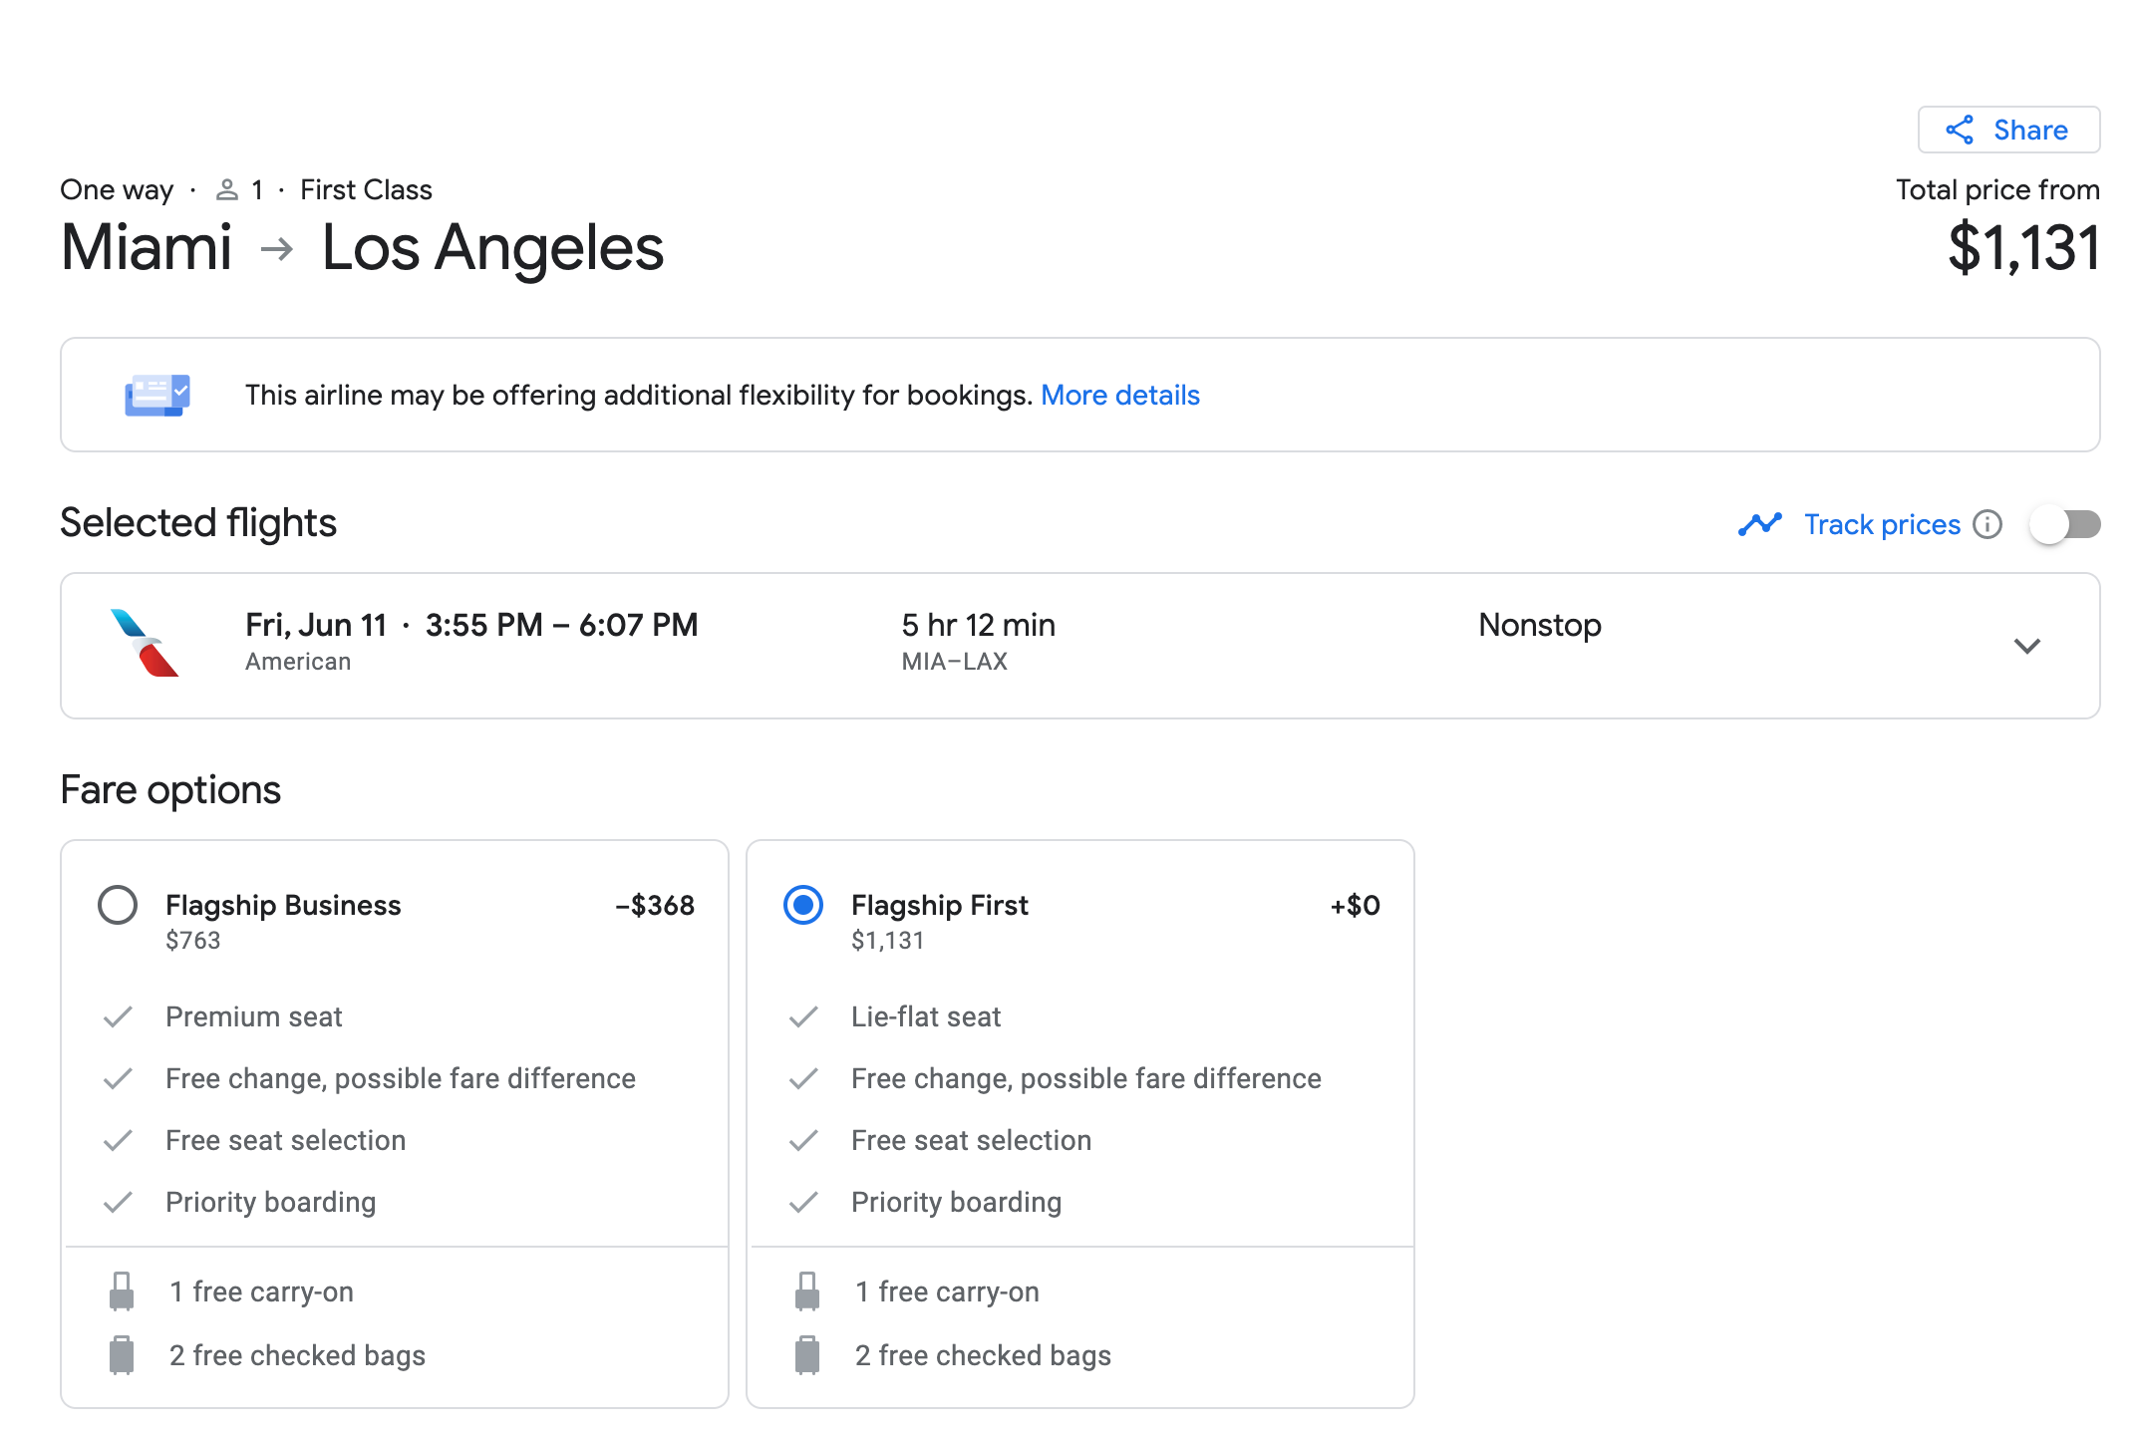
Task: Click the Track prices graph icon
Action: click(1759, 524)
